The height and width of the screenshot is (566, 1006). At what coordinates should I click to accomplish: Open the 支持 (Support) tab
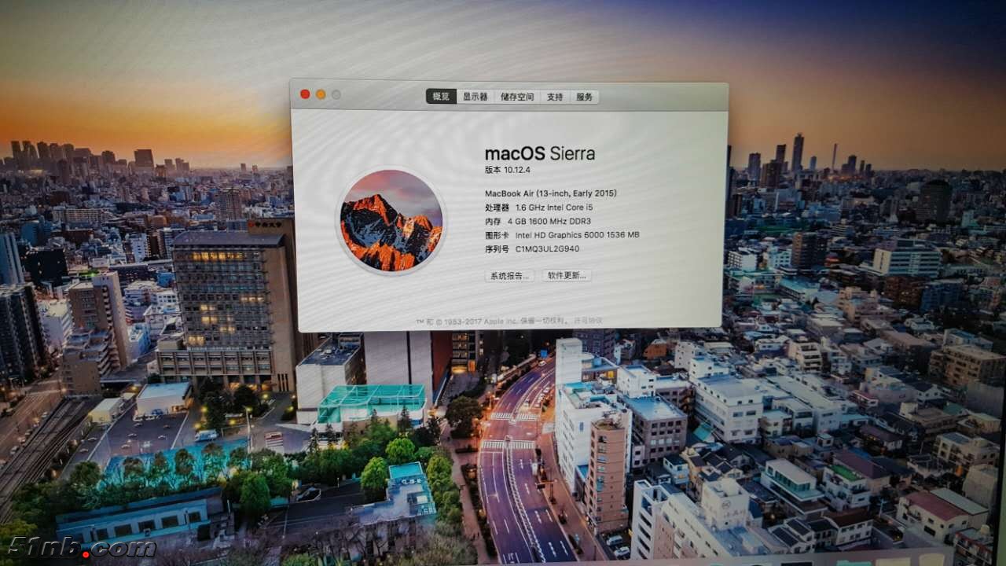[x=553, y=97]
